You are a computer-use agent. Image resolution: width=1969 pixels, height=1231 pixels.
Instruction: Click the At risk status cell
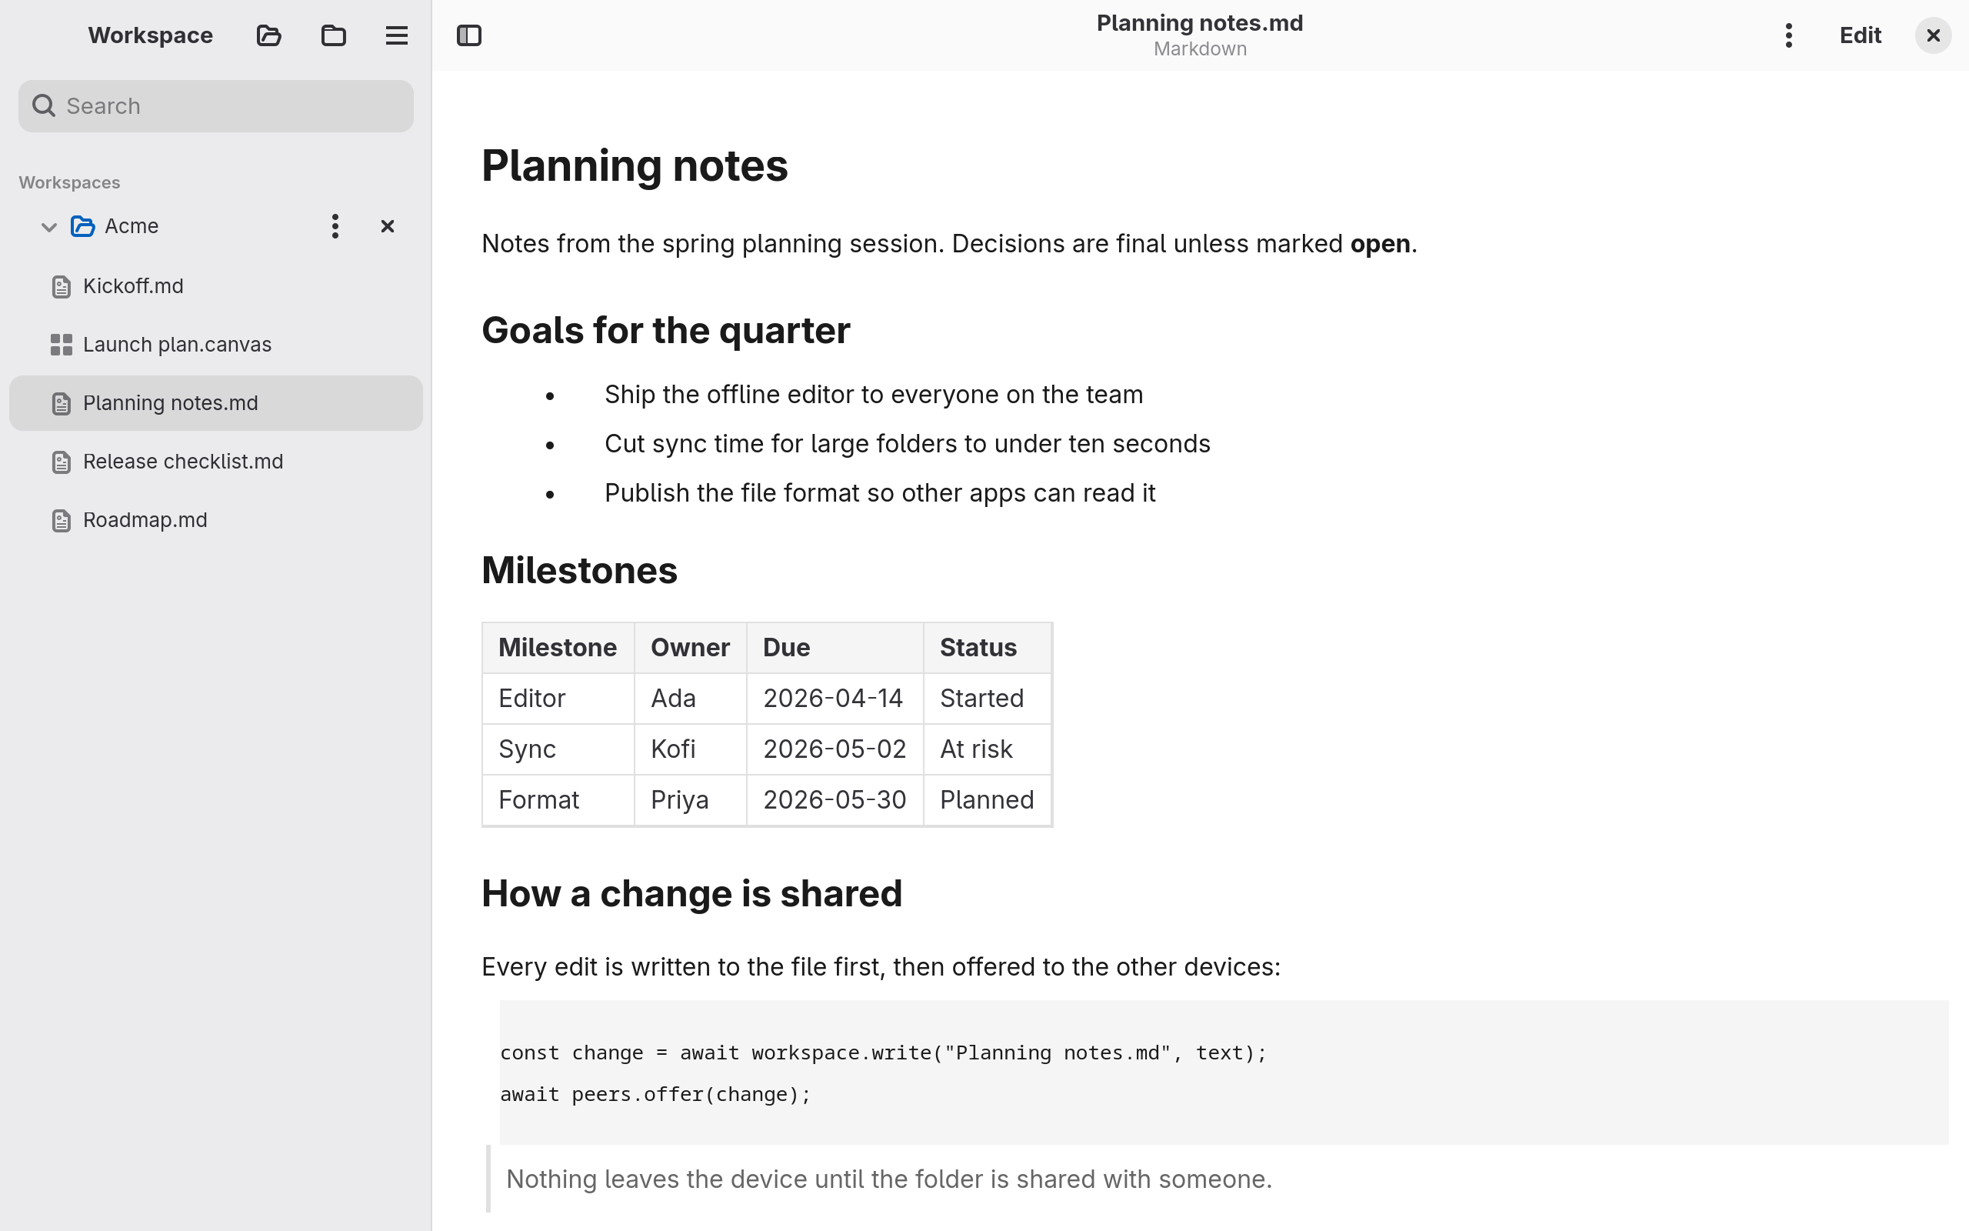(x=987, y=749)
